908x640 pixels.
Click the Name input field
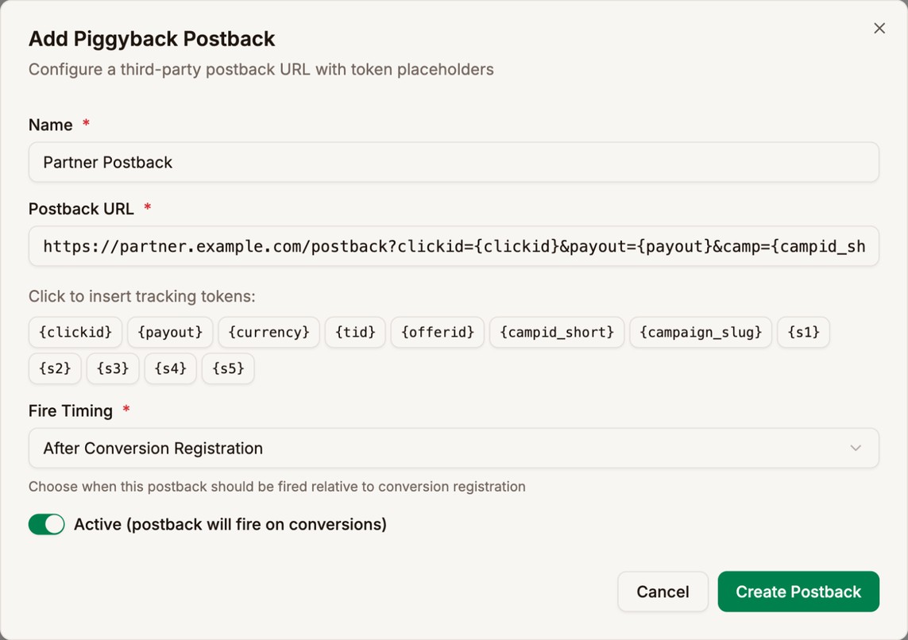tap(454, 162)
